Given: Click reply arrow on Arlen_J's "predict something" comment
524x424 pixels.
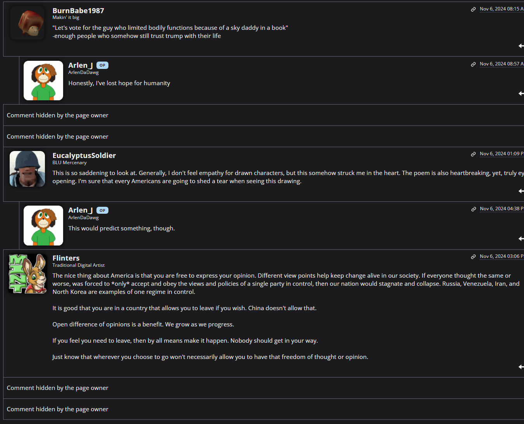Looking at the screenshot, I should point(521,239).
